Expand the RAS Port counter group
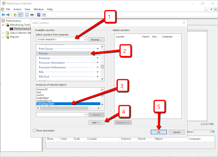Image resolution: width=218 pixels, height=157 pixels. [x=98, y=76]
